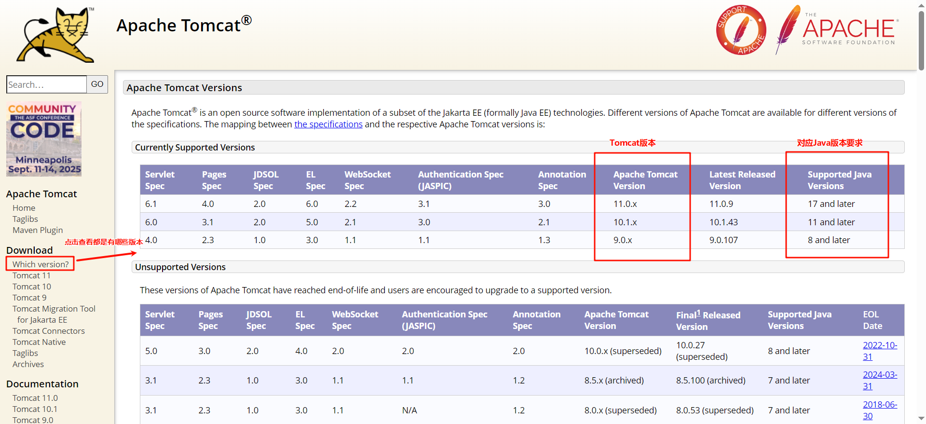The height and width of the screenshot is (424, 926).
Task: Click the 8.5.100 (archived) cell
Action: pos(711,381)
